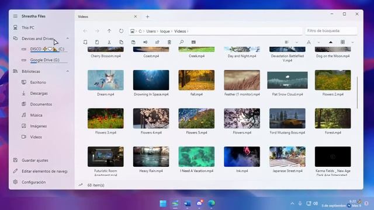This screenshot has width=374, height=210.
Task: Open the DISCO (C:) drive
Action: point(47,49)
